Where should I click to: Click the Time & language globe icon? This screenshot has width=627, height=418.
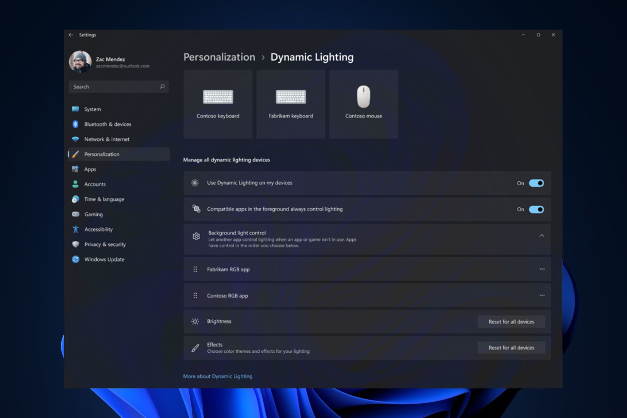[x=75, y=199]
